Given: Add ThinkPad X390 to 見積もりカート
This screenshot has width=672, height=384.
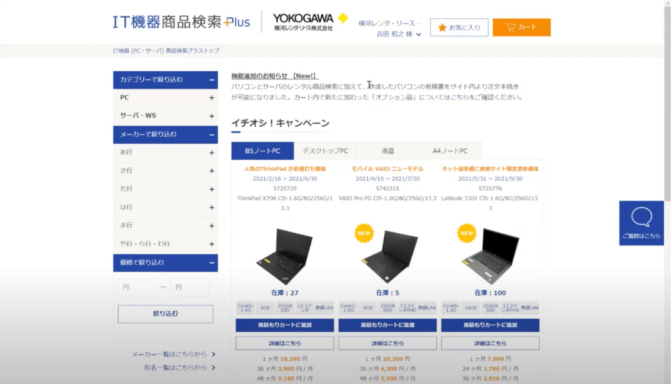Looking at the screenshot, I should tap(285, 325).
